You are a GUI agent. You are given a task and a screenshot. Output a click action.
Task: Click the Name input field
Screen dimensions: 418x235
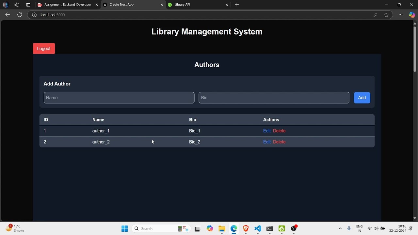point(119,98)
